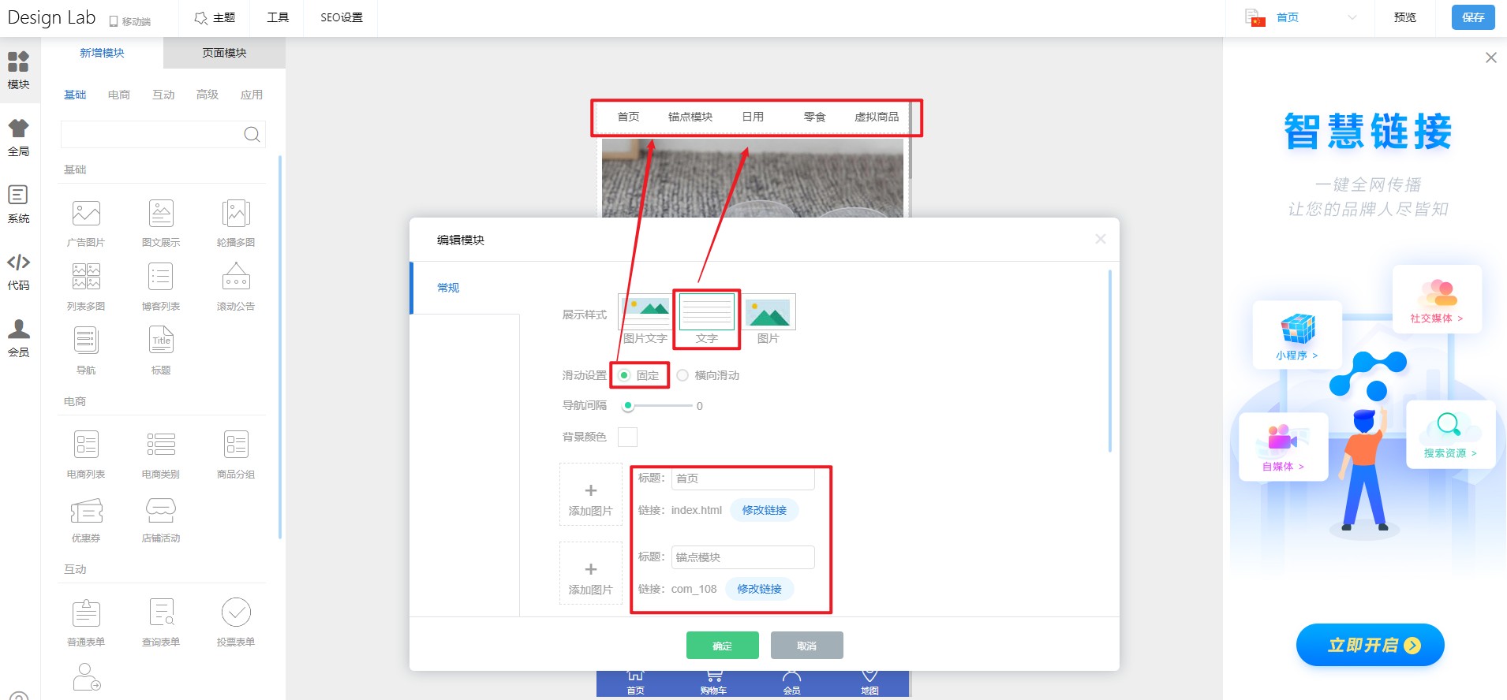Select the 电商列表 module icon
The height and width of the screenshot is (700, 1507).
[86, 445]
